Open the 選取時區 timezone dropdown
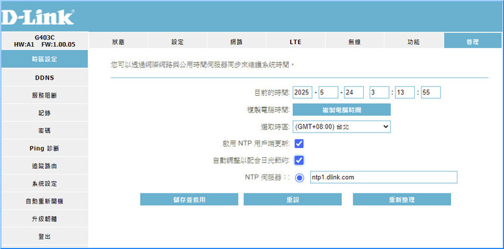 tap(342, 127)
